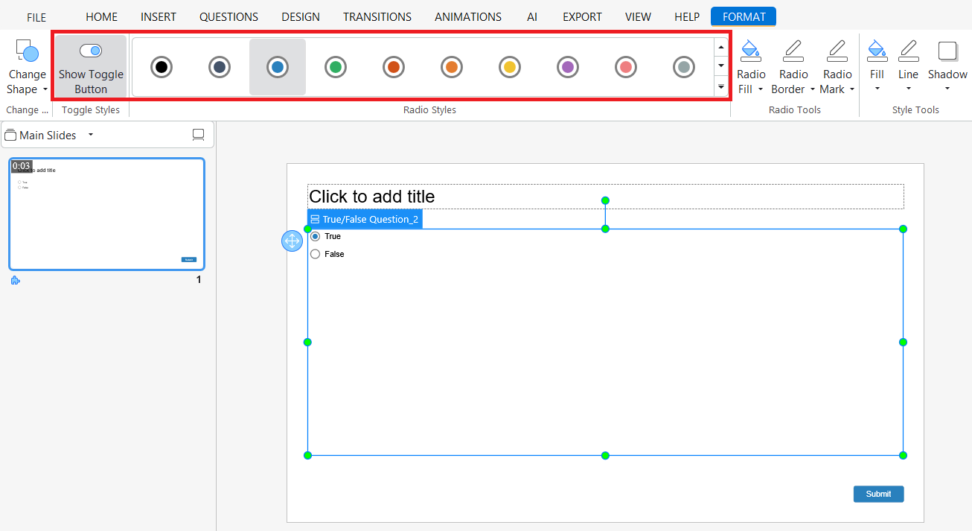Screen dimensions: 972x531
Task: Choose the green radio style swatch
Action: tap(336, 67)
